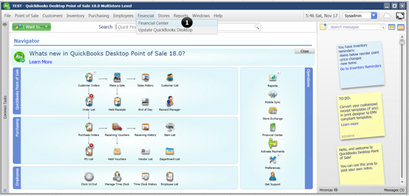Image resolution: width=409 pixels, height=196 pixels.
Task: Click Learn More under What's new
Action: (x=40, y=62)
